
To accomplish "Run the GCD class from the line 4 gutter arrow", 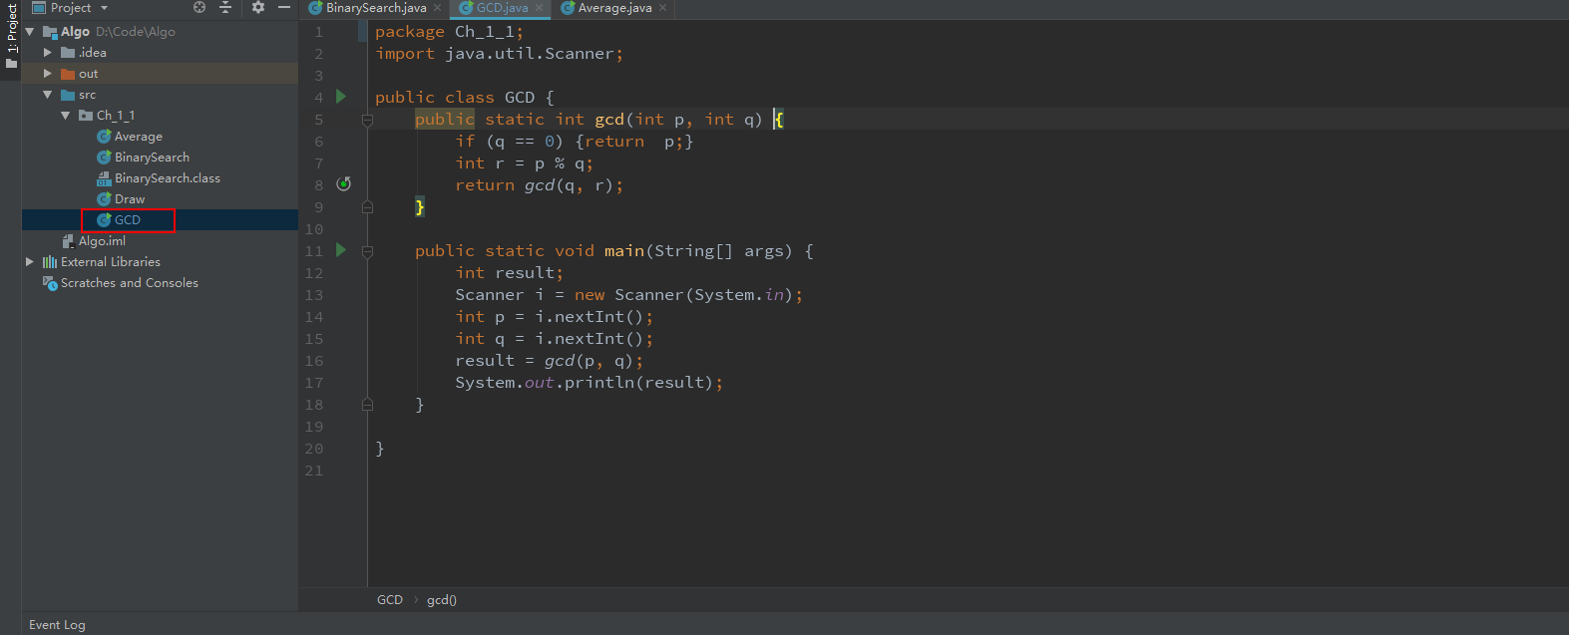I will [341, 97].
